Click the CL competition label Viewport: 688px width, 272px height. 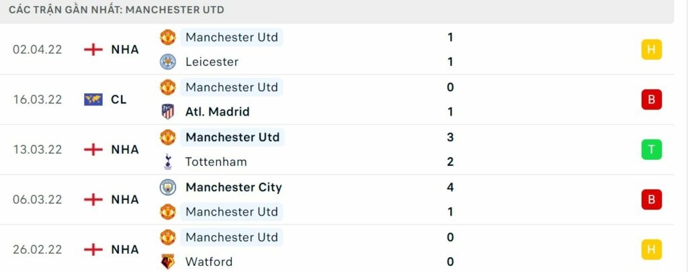[119, 99]
